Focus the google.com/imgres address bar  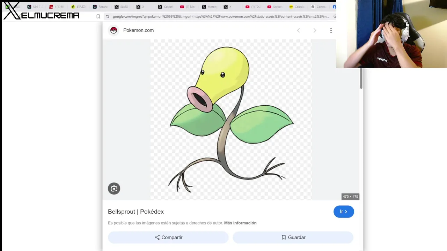(x=221, y=16)
